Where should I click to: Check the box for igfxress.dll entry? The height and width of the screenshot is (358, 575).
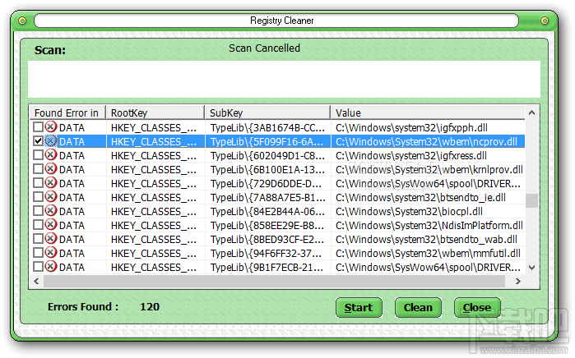(x=38, y=155)
